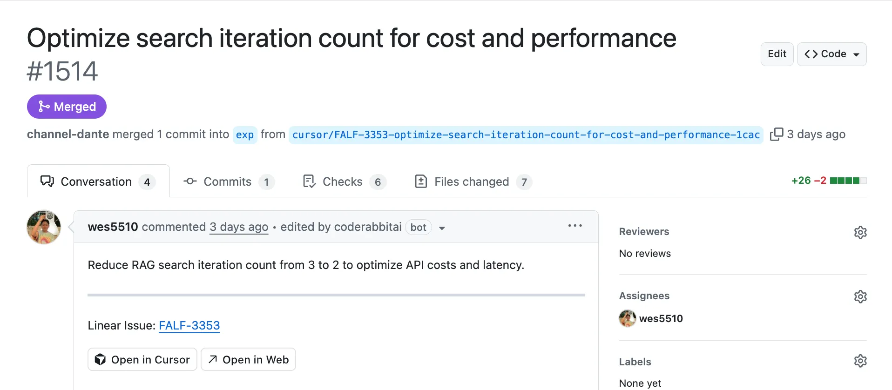Screen dimensions: 892x390
Task: Open comment options three-dot menu
Action: click(x=575, y=226)
